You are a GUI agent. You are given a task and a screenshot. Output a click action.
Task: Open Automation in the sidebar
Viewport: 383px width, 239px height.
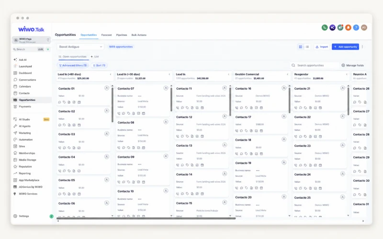[23, 140]
